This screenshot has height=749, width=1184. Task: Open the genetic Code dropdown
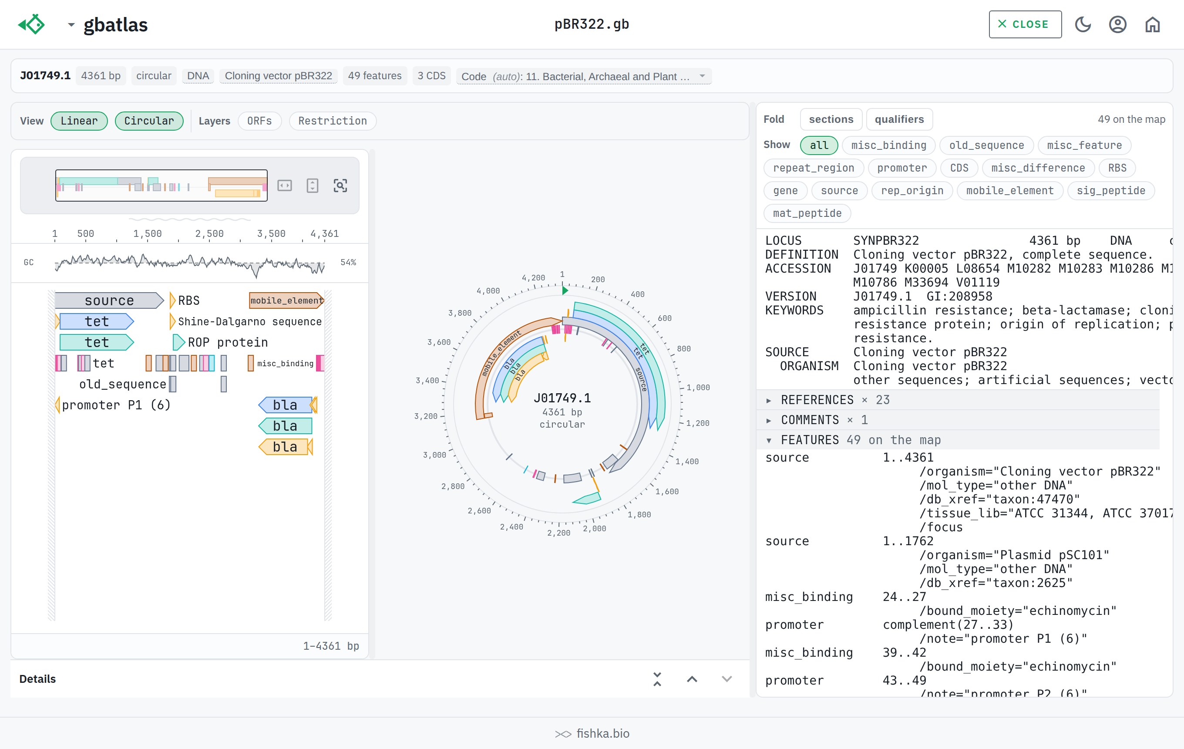coord(584,76)
